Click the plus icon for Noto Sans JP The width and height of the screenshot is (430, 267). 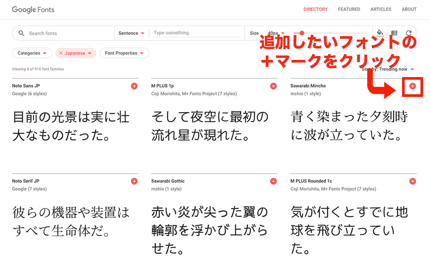click(134, 86)
